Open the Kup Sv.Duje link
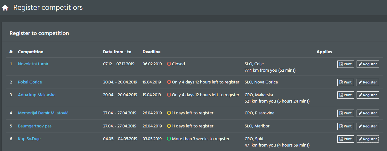The height and width of the screenshot is (151, 387). point(29,139)
